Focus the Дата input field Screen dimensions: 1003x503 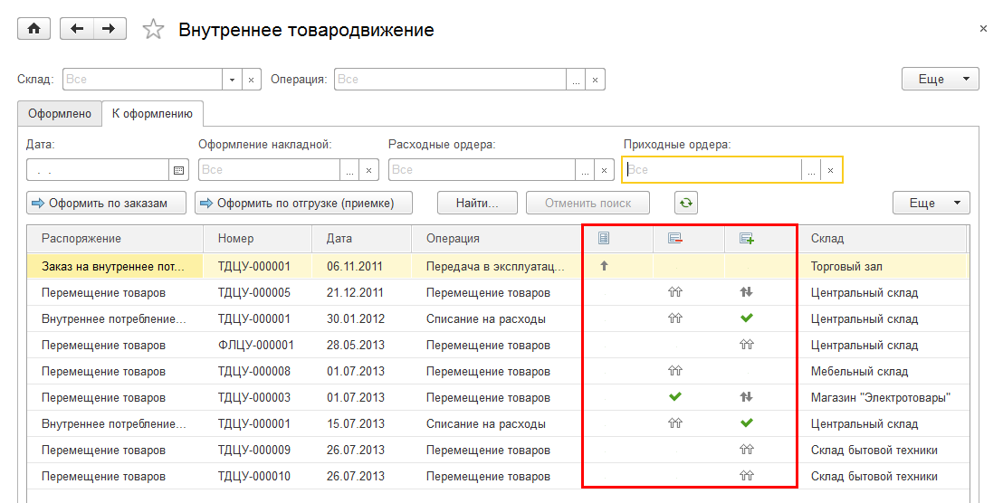pyautogui.click(x=98, y=170)
